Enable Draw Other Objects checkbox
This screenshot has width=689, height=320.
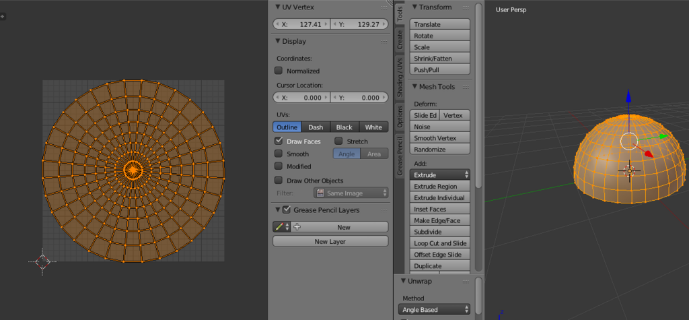pos(278,180)
